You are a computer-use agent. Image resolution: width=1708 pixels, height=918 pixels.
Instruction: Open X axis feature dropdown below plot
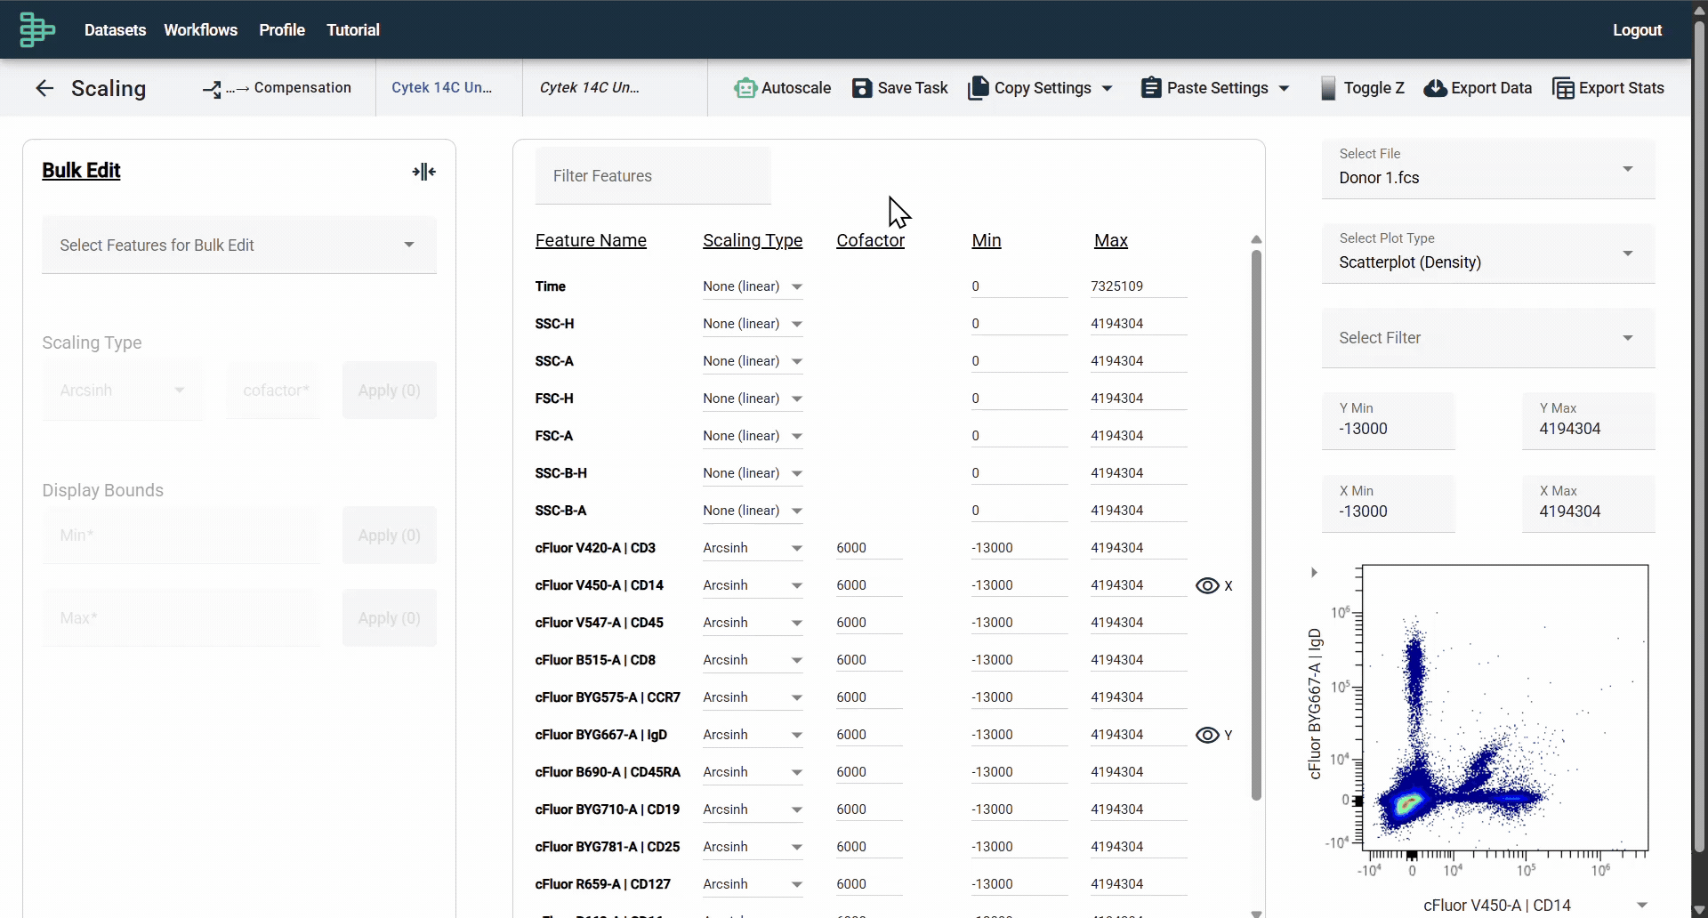pyautogui.click(x=1642, y=905)
